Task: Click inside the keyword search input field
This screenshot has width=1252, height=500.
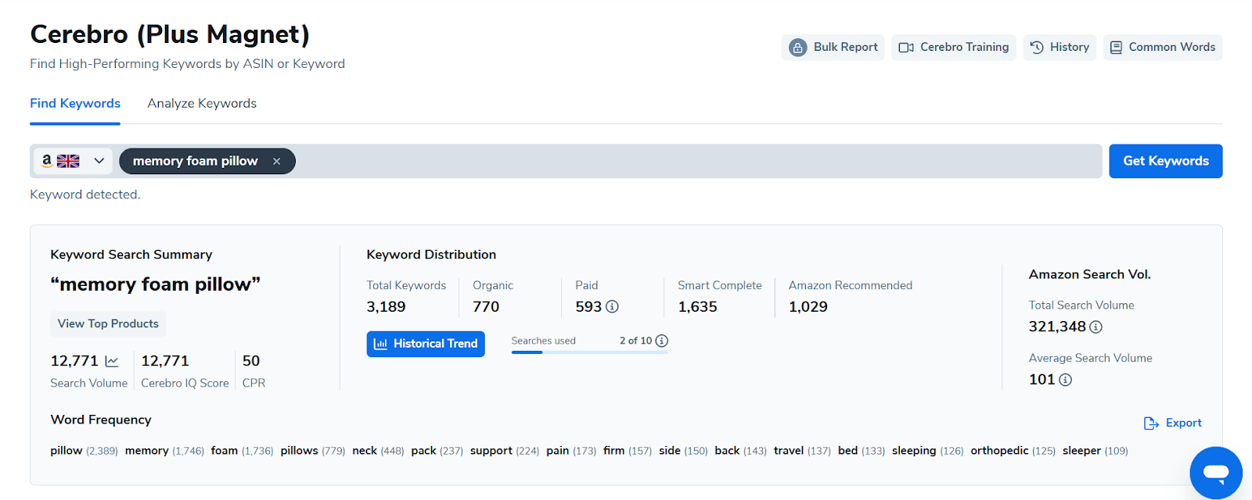Action: point(696,161)
